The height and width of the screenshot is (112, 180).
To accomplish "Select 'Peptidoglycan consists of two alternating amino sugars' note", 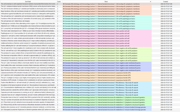I will click(x=90, y=24).
